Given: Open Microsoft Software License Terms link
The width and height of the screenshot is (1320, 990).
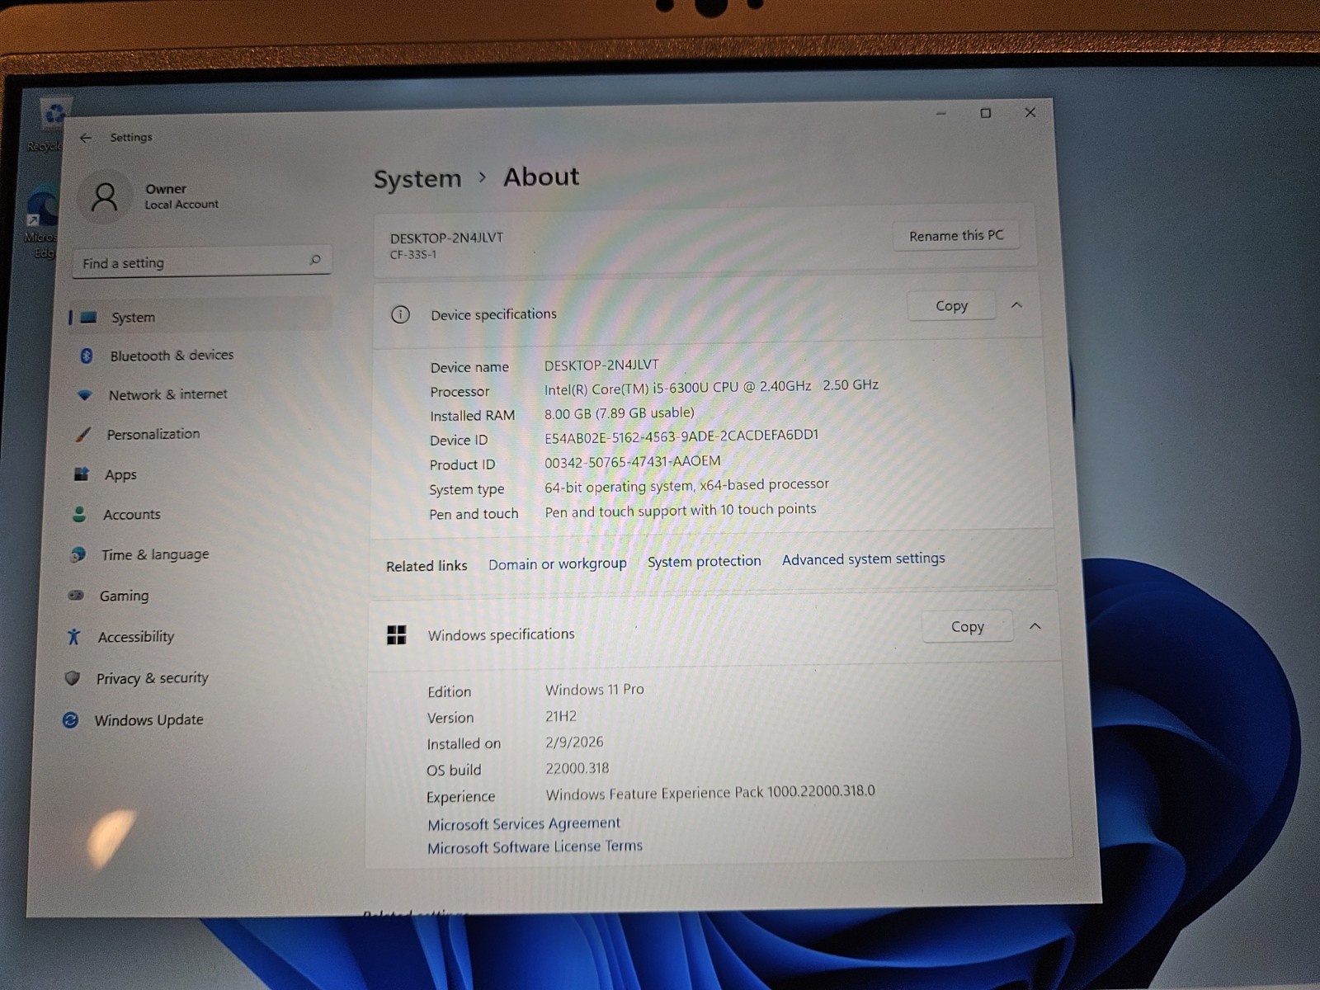Looking at the screenshot, I should pyautogui.click(x=535, y=847).
